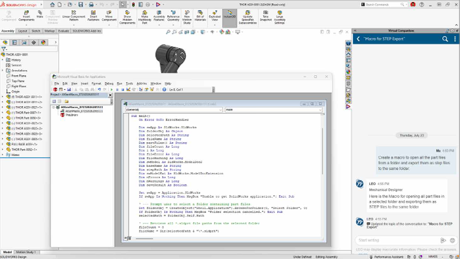Open three-dot options menu in chat header
The image size is (460, 259).
click(x=455, y=39)
